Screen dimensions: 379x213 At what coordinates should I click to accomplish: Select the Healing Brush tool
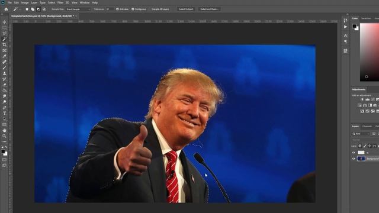coord(4,62)
